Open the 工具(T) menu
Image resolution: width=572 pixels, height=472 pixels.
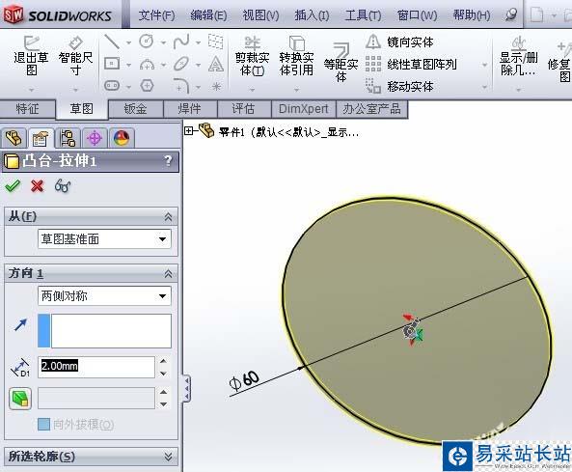tap(364, 15)
